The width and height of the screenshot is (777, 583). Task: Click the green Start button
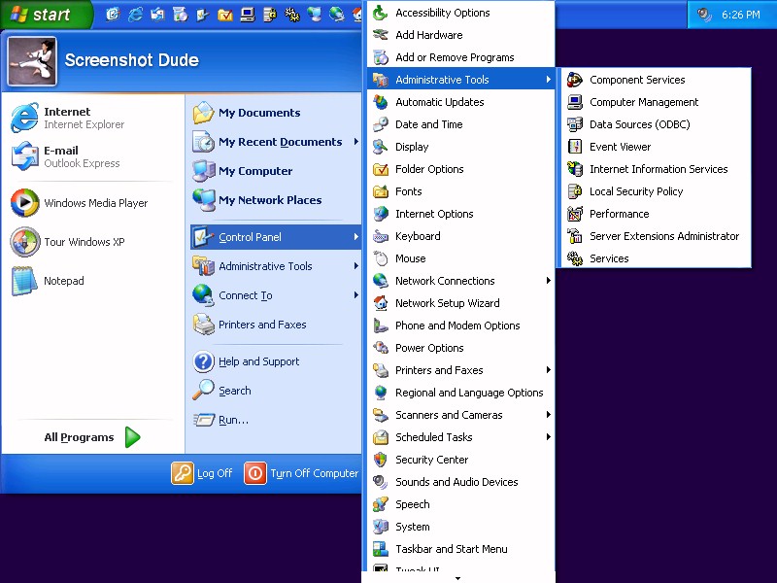(44, 15)
